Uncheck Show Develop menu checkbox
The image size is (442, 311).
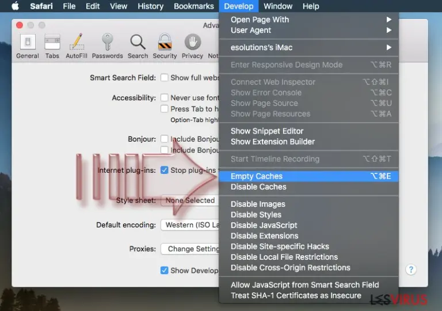point(165,270)
